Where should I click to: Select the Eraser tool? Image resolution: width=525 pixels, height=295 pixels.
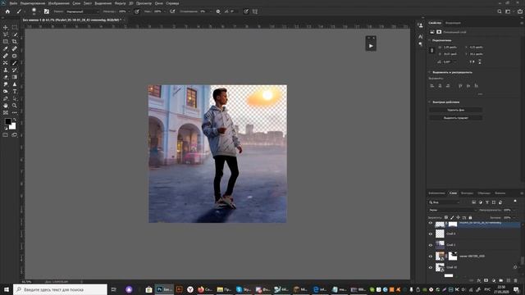6,77
